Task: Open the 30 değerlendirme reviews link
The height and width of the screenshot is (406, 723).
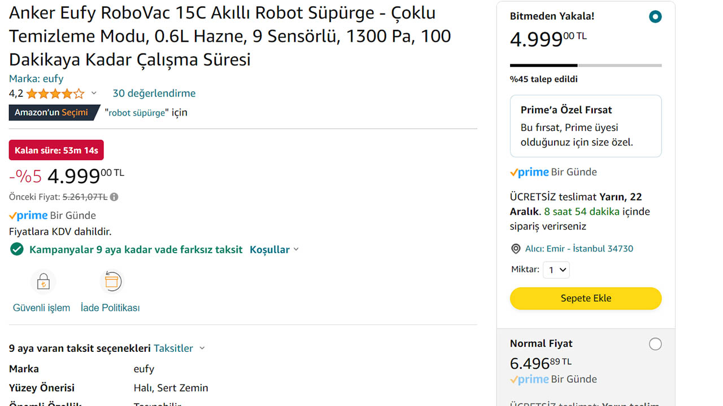Action: [x=154, y=94]
